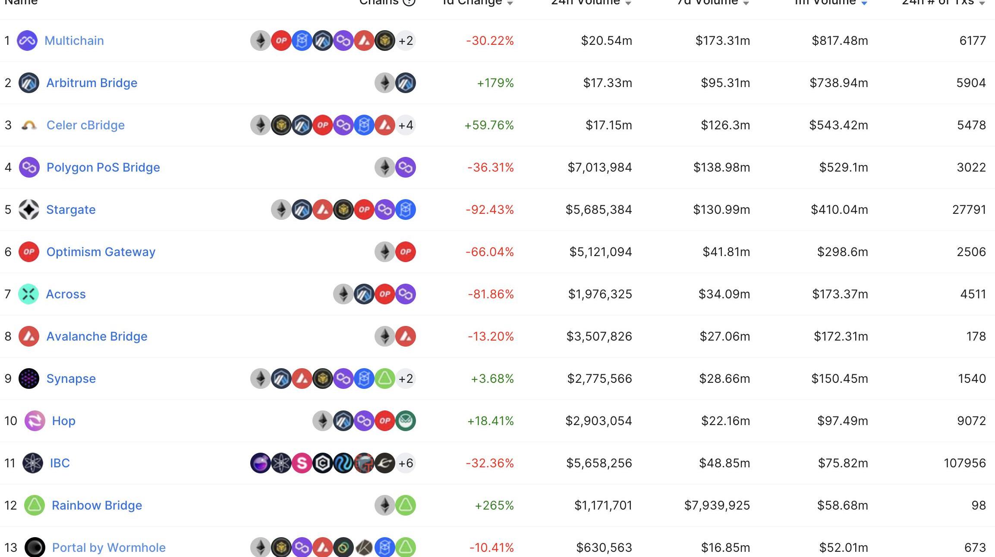Screen dimensions: 995x557
Task: Click Arbitrum chain icon in Arbitrum Bridge row
Action: coord(406,83)
